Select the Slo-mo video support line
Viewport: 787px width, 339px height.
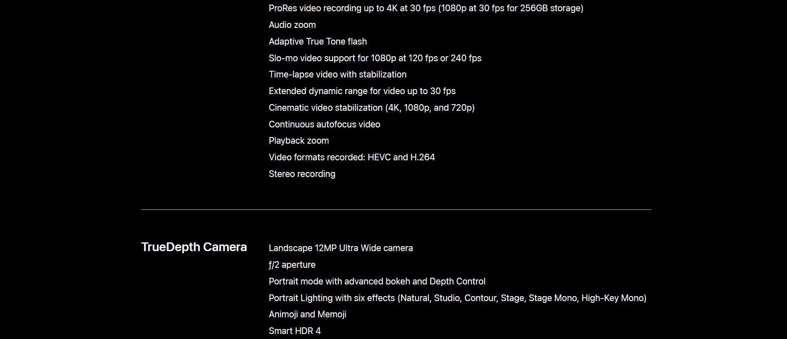point(375,58)
